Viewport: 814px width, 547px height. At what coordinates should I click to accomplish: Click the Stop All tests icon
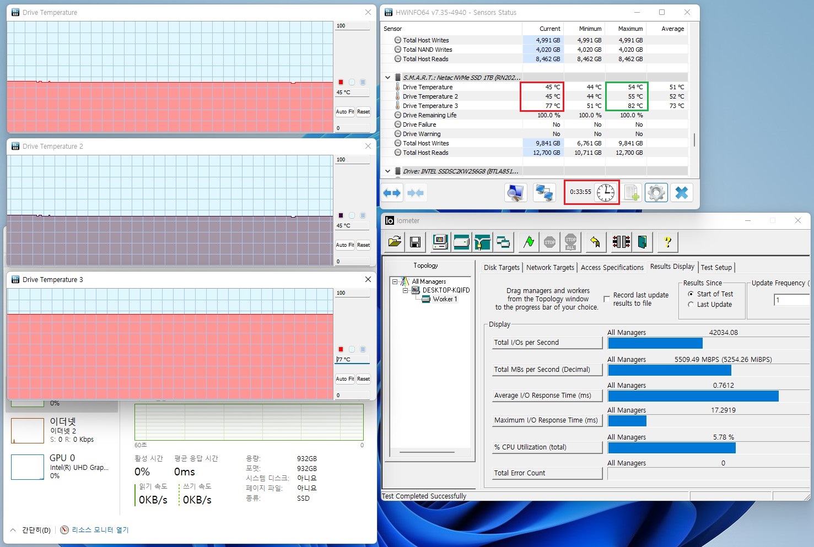tap(570, 242)
